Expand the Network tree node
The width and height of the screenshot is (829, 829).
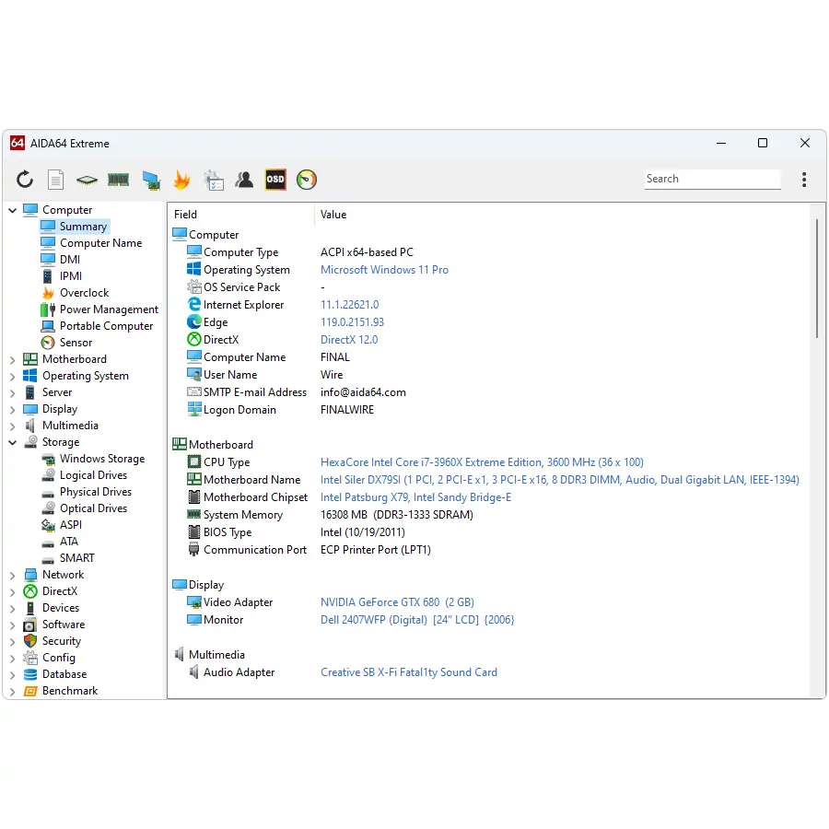point(13,575)
